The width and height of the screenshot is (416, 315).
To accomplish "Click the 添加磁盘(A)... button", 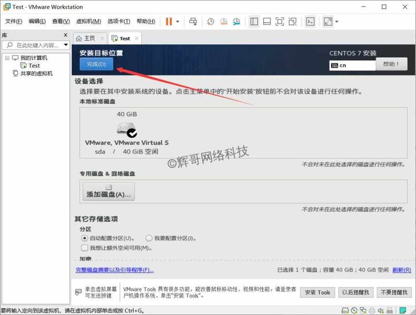I will [x=109, y=191].
